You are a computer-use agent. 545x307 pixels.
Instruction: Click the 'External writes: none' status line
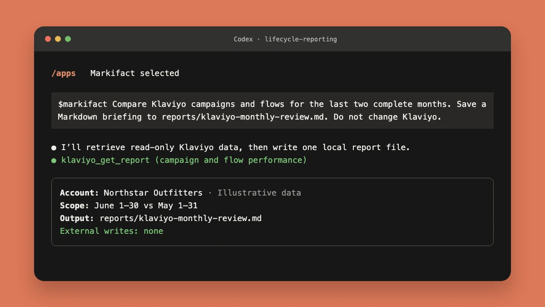pyautogui.click(x=112, y=231)
